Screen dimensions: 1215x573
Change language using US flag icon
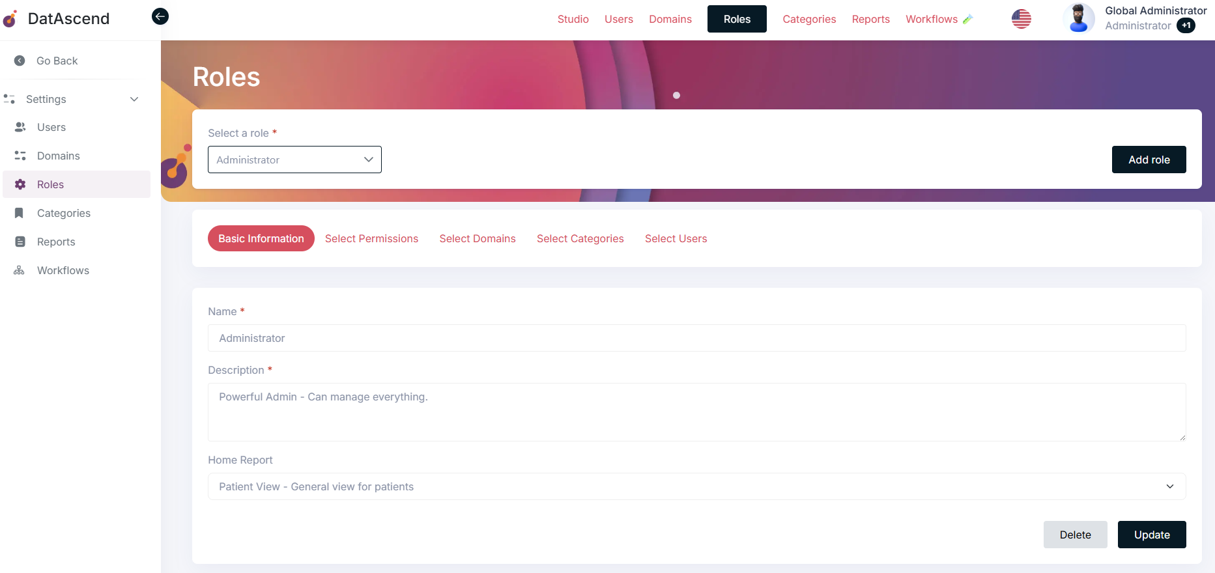pyautogui.click(x=1021, y=19)
